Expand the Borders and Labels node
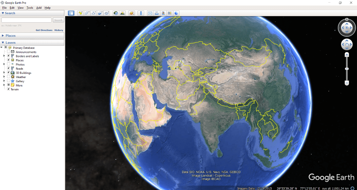357x190 pixels. [4, 56]
